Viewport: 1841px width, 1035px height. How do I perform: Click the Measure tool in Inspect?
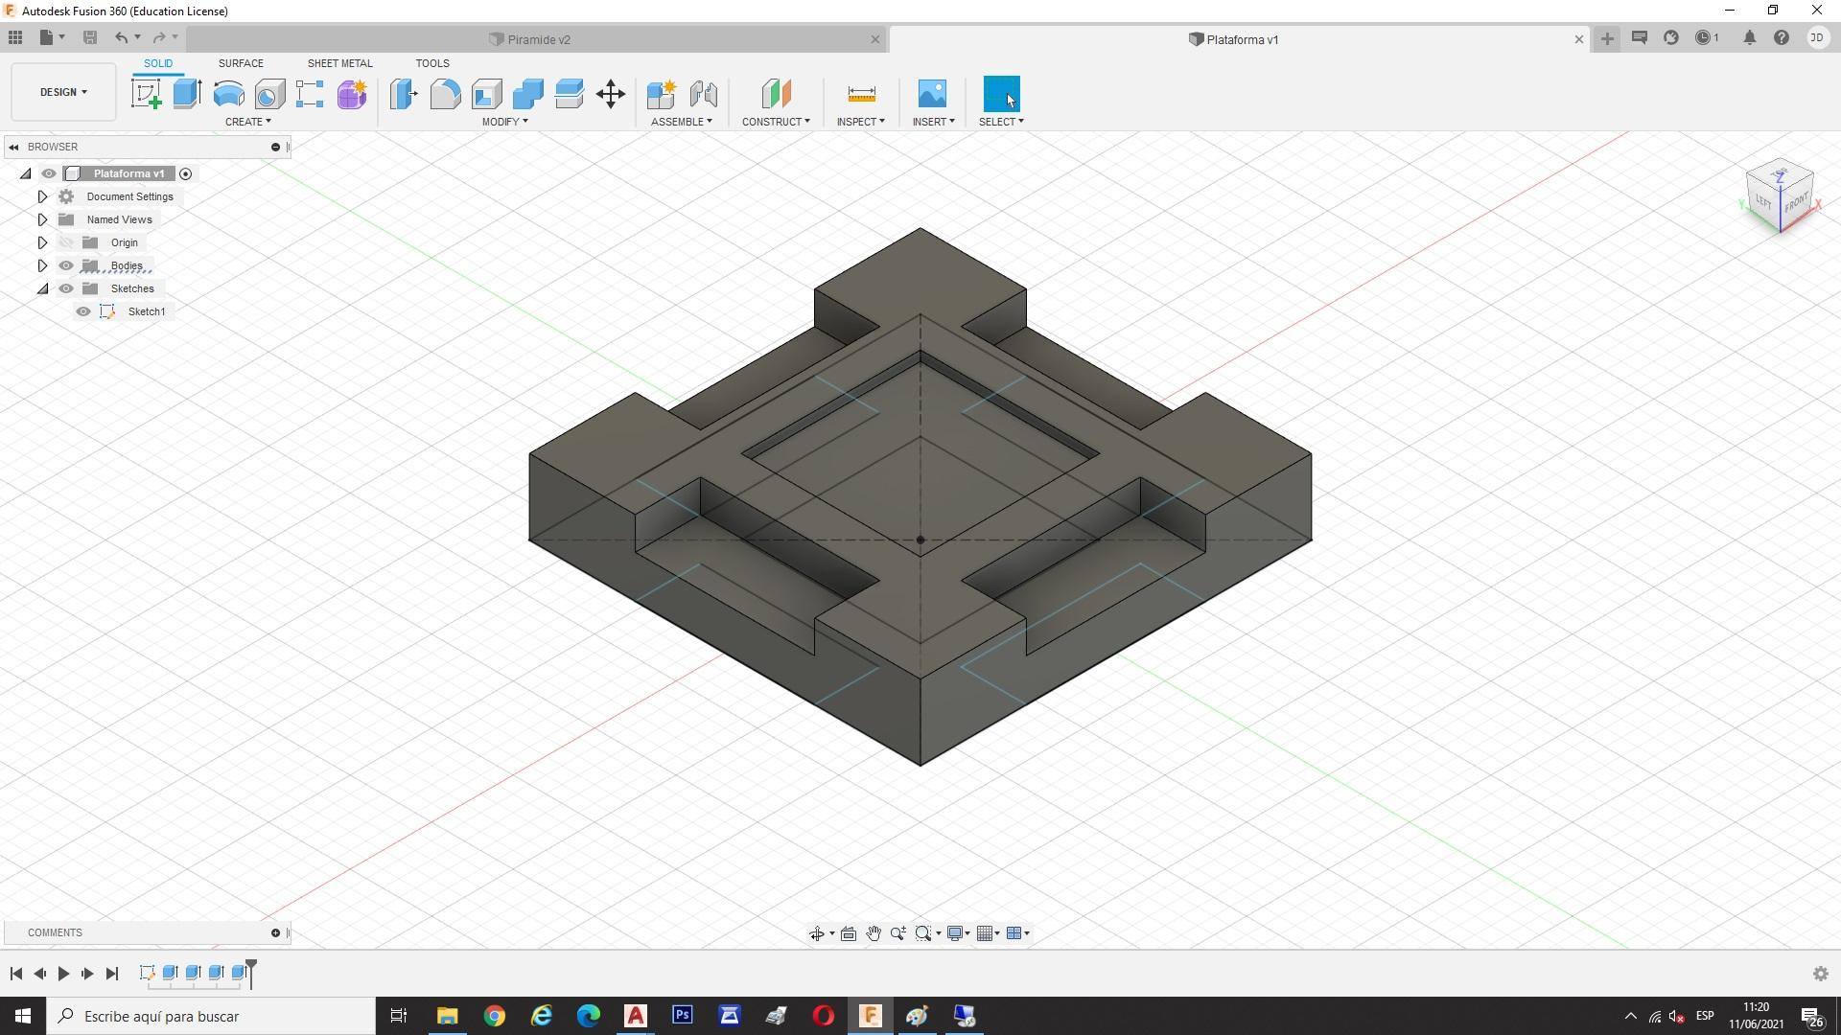861,94
